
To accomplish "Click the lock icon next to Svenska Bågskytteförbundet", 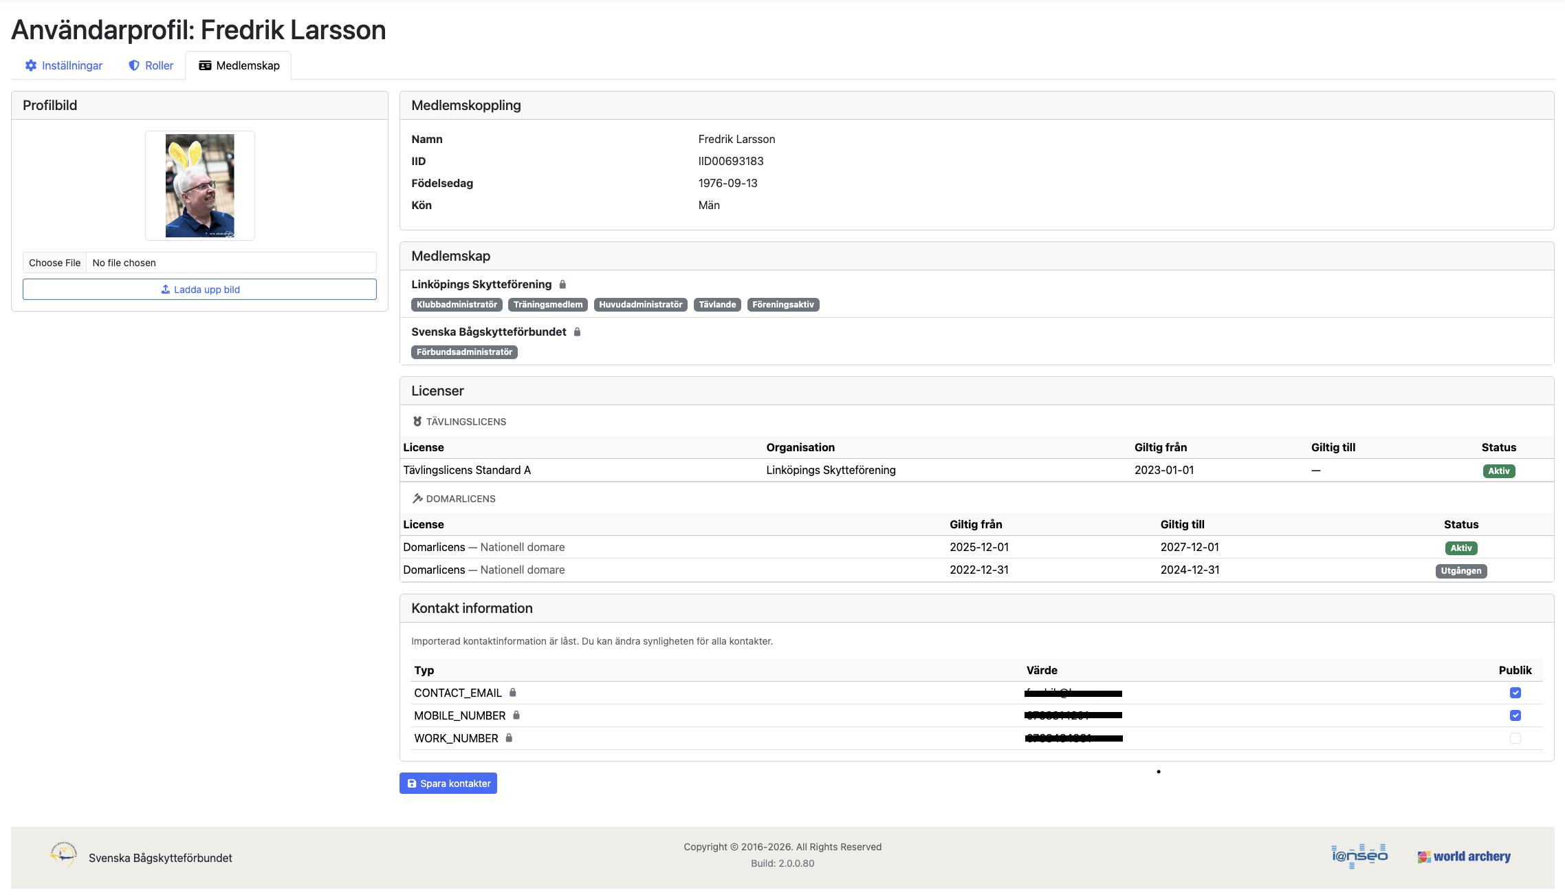I will click(x=578, y=332).
